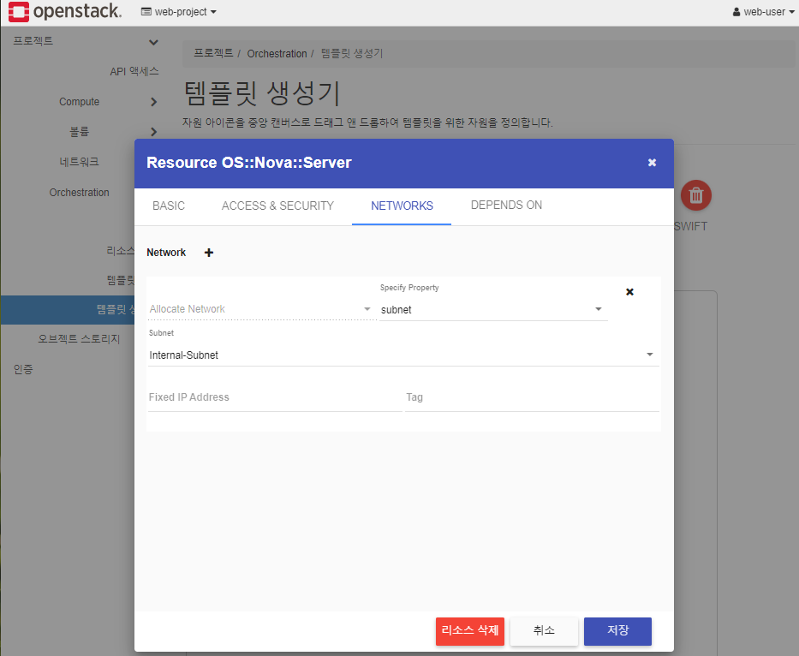Expand the Compute sidebar chevron
Screen dimensions: 799x656
coord(153,102)
